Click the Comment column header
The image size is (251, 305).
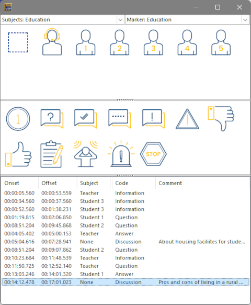pyautogui.click(x=202, y=183)
